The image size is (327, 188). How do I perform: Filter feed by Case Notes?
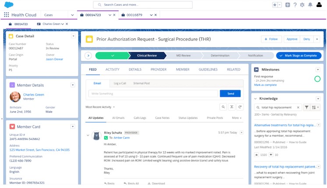click(162, 118)
